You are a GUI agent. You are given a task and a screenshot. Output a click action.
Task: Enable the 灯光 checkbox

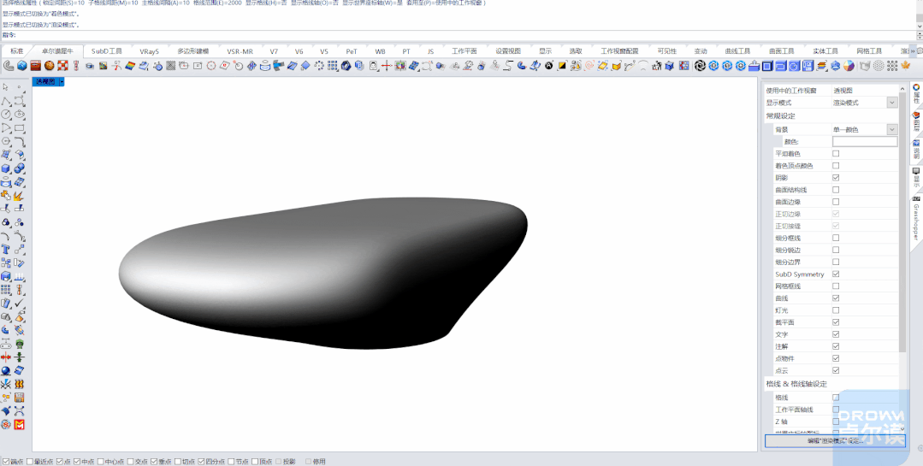coord(836,310)
